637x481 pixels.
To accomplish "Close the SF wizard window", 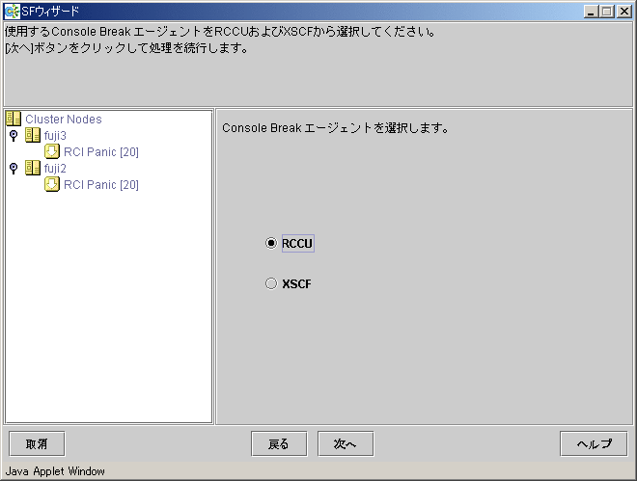I will [623, 12].
